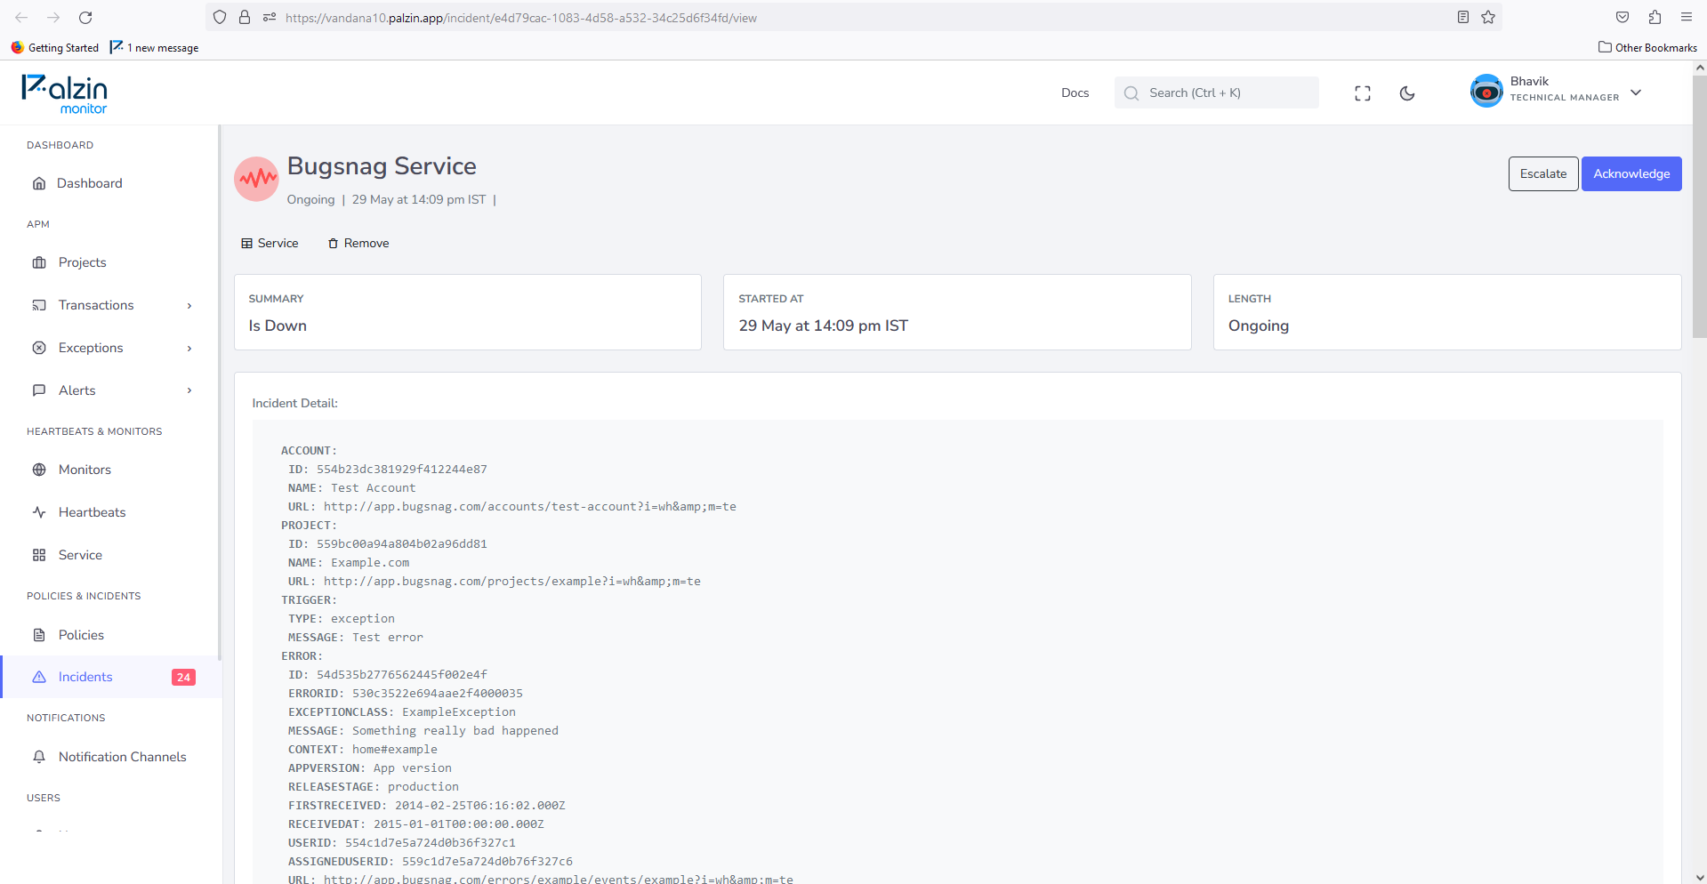Click the Notification Channels bell icon
The image size is (1707, 884).
tap(39, 757)
